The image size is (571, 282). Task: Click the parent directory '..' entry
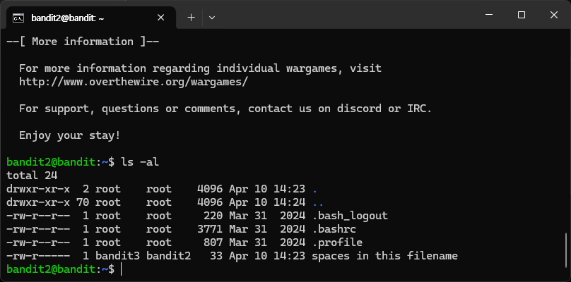pos(318,202)
